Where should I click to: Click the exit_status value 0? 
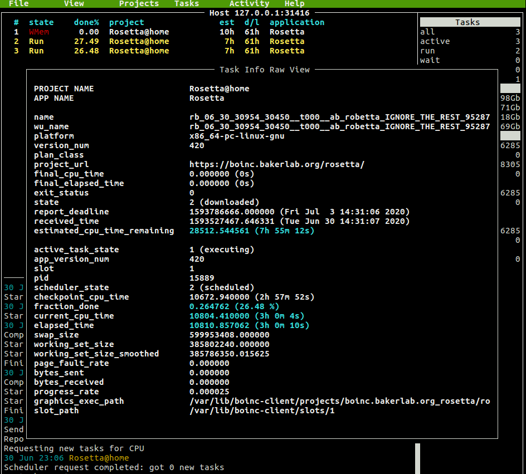(x=192, y=193)
